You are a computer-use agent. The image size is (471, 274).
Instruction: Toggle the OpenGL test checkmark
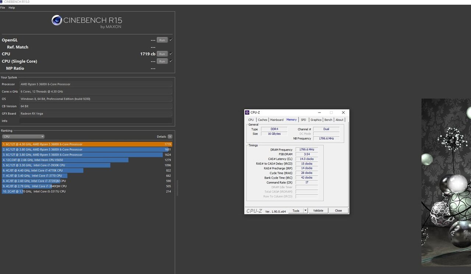[171, 40]
